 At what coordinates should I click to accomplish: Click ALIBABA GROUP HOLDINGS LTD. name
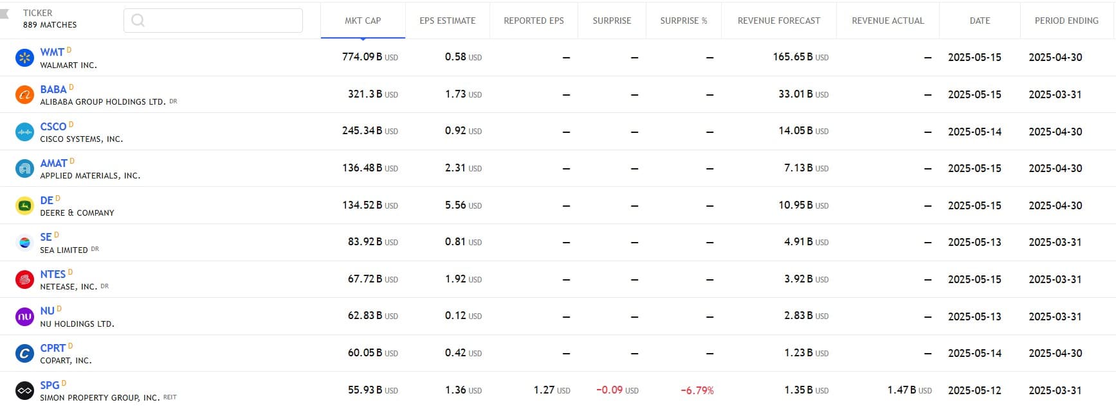coord(103,102)
